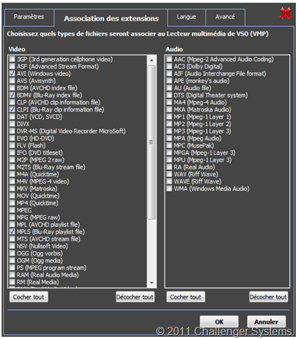The width and height of the screenshot is (298, 339).
Task: Check OGM (Ogg media) checkbox
Action: [x=12, y=260]
